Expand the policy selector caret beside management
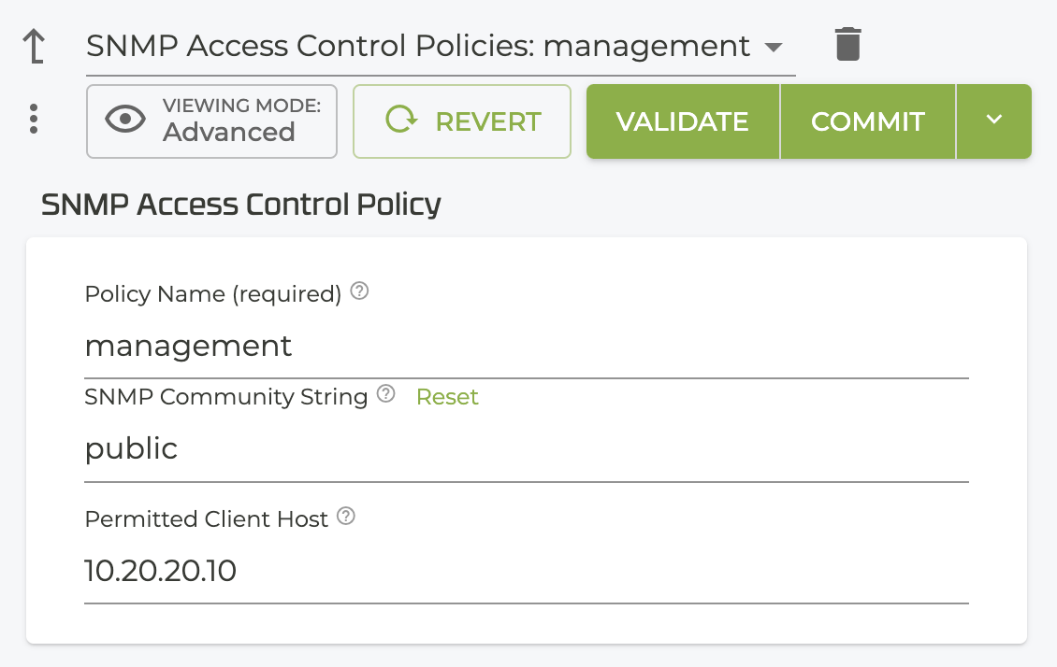Viewport: 1057px width, 667px height. point(773,47)
